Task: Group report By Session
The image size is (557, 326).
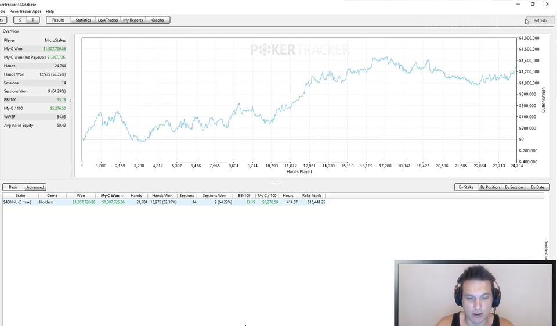Action: coord(513,187)
